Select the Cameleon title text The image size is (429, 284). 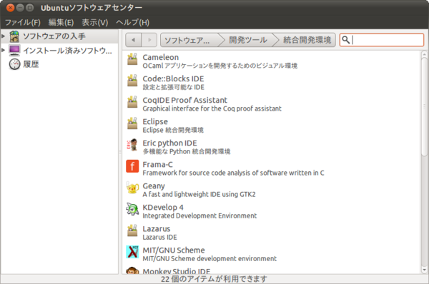pos(161,57)
